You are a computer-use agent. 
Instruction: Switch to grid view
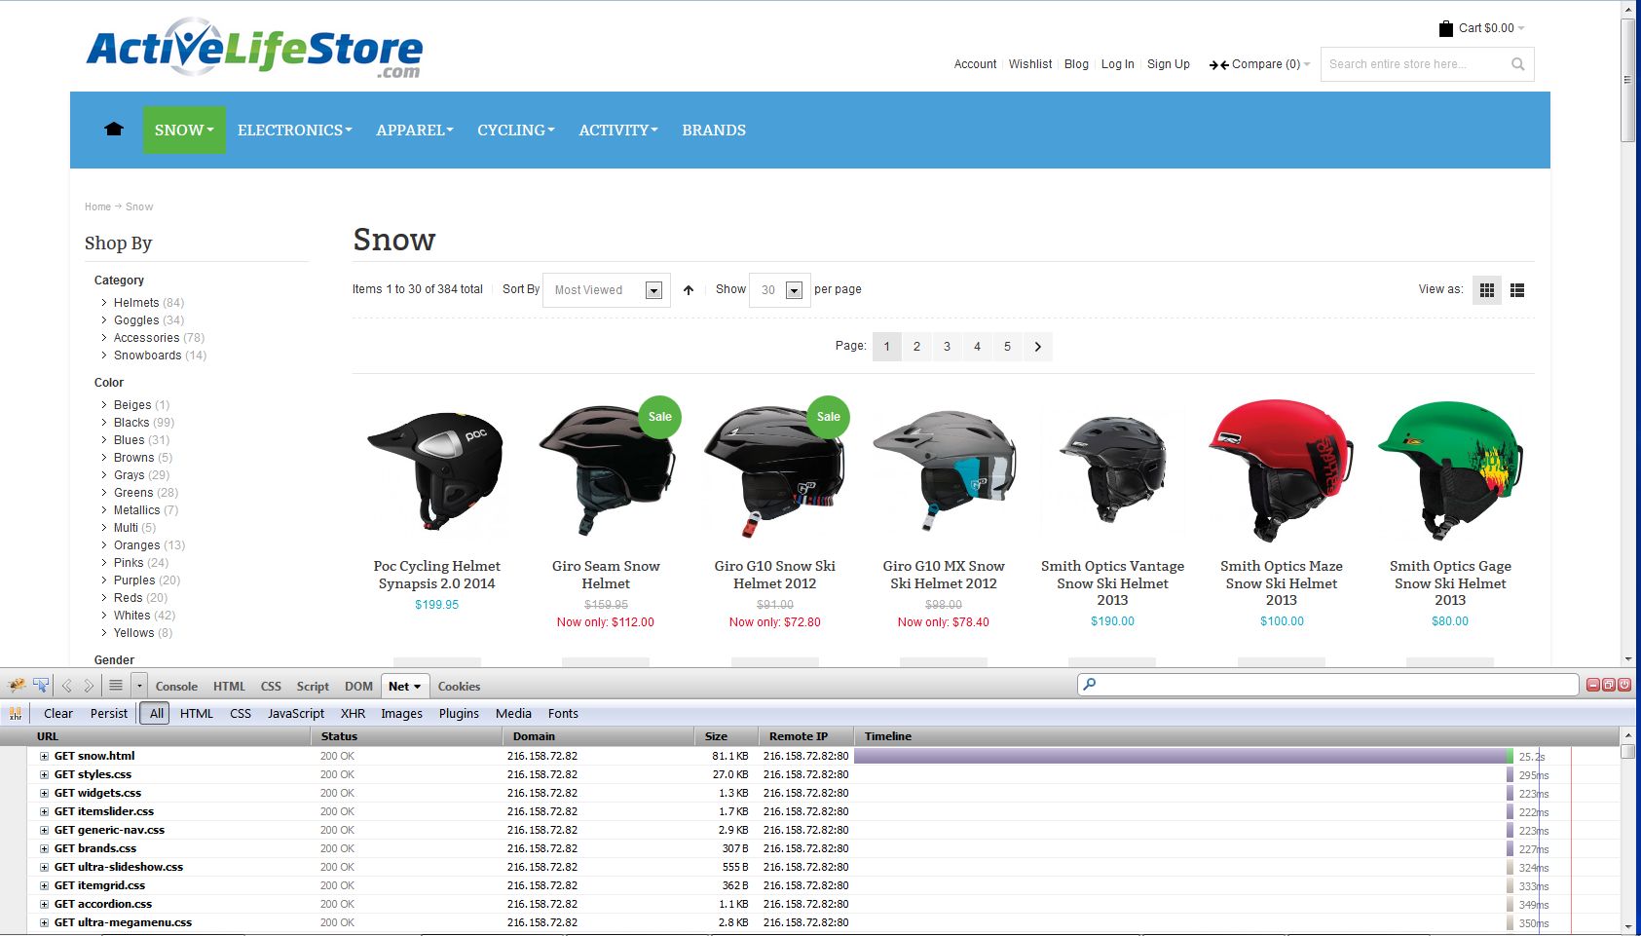click(1486, 289)
